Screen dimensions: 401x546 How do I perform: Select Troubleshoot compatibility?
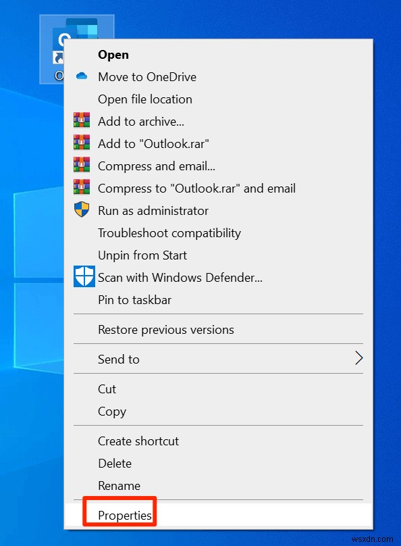coord(169,232)
